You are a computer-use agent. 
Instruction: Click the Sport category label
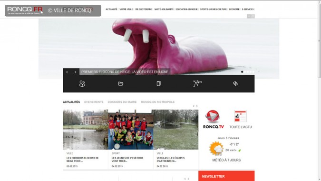(116, 153)
